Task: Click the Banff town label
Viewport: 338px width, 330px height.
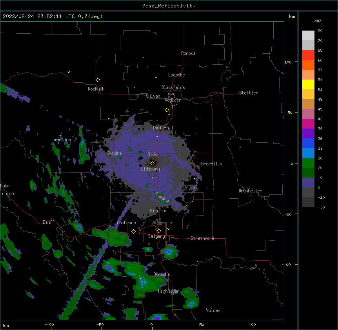Action: pos(49,222)
